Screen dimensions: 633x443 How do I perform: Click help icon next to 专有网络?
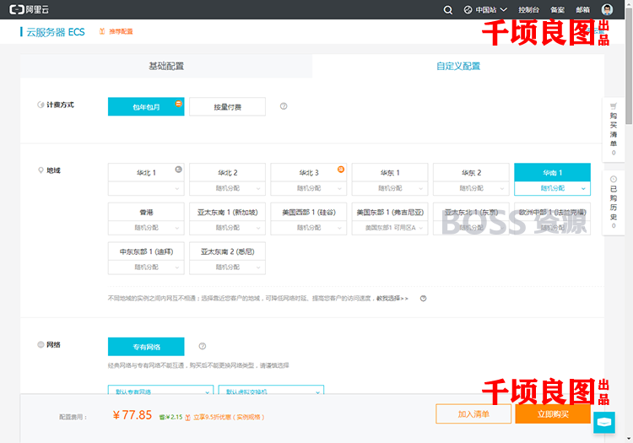(x=203, y=346)
